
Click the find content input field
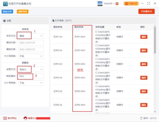31,43
